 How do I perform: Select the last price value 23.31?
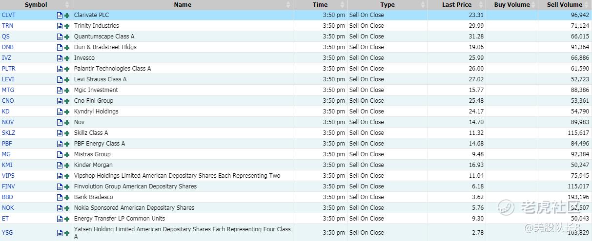coord(476,15)
